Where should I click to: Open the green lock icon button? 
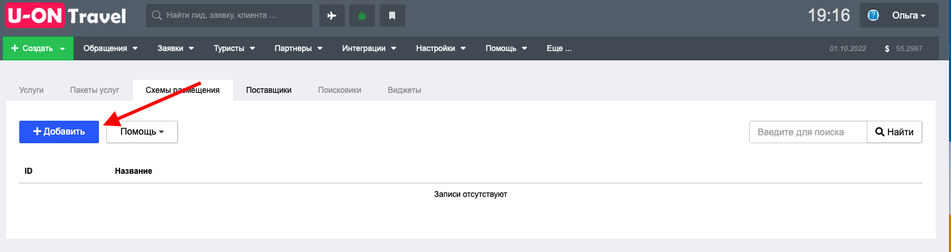point(362,16)
